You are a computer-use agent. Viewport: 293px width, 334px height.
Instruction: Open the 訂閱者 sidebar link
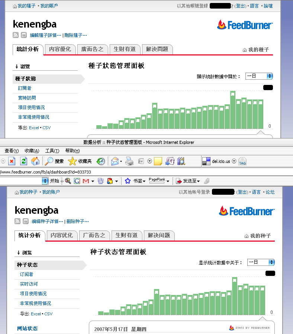[25, 88]
